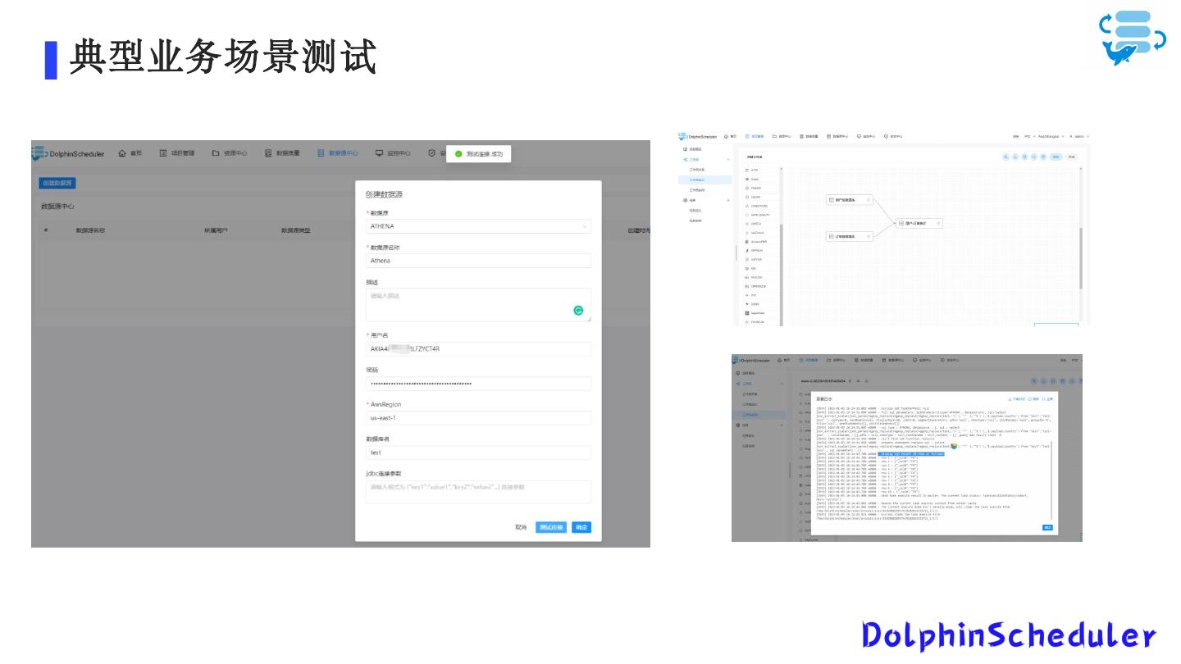Image resolution: width=1181 pixels, height=664 pixels.
Task: Open 数据质量 in datasource window navbar
Action: pyautogui.click(x=282, y=153)
